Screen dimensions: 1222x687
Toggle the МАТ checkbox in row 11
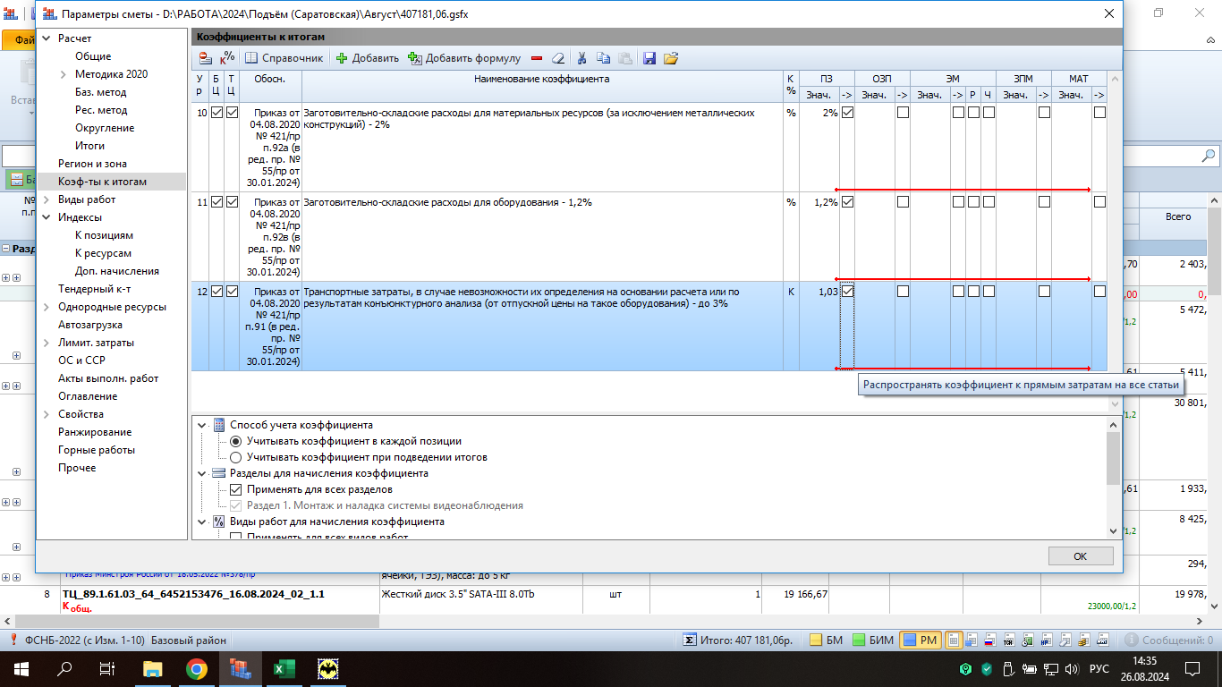[x=1099, y=202]
